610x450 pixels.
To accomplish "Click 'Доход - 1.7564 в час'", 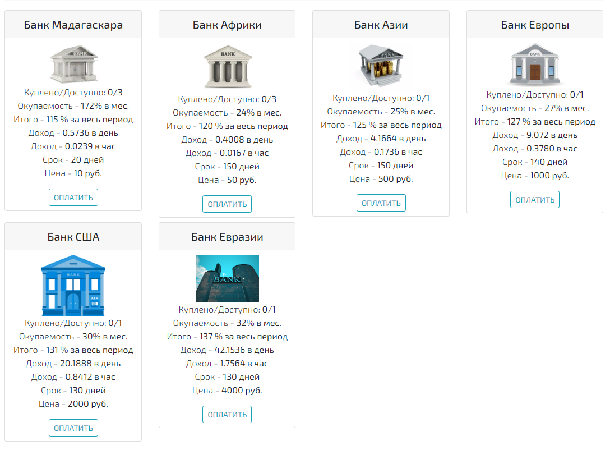I will click(x=227, y=363).
